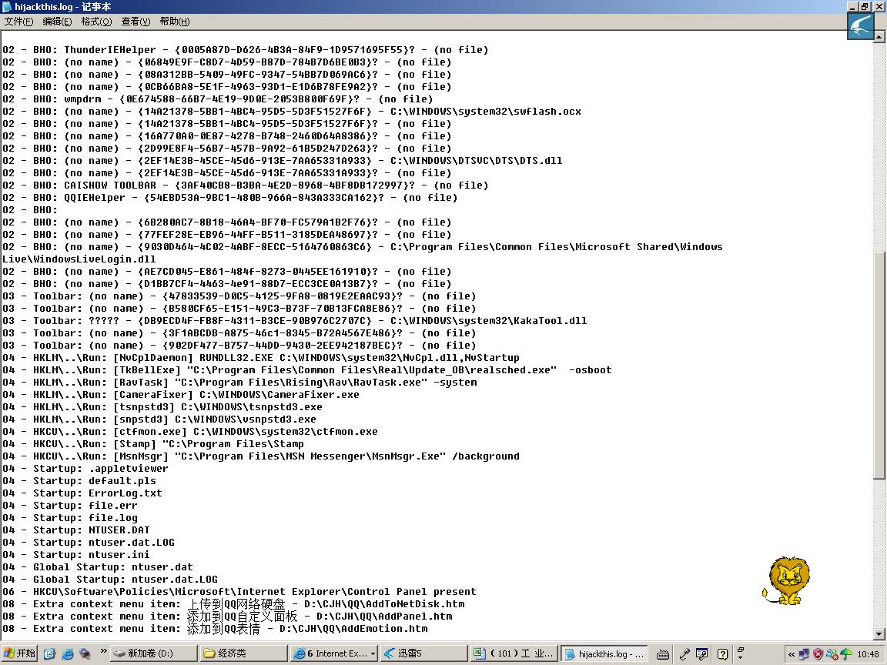
Task: Click the Global Startup: ntuser.dat line
Action: 98,567
